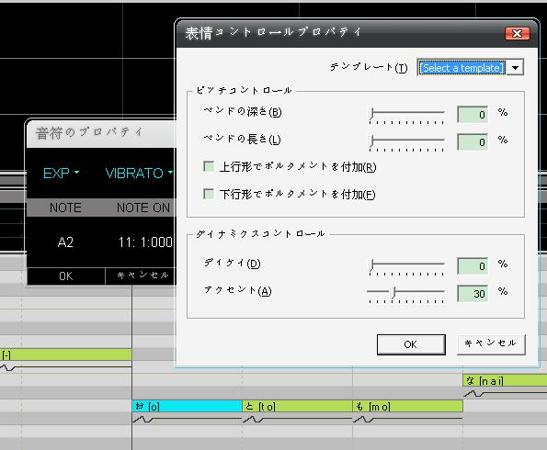Image resolution: width=547 pixels, height=450 pixels.
Task: Click the 音符のプロパティ title bar
Action: pos(101,133)
